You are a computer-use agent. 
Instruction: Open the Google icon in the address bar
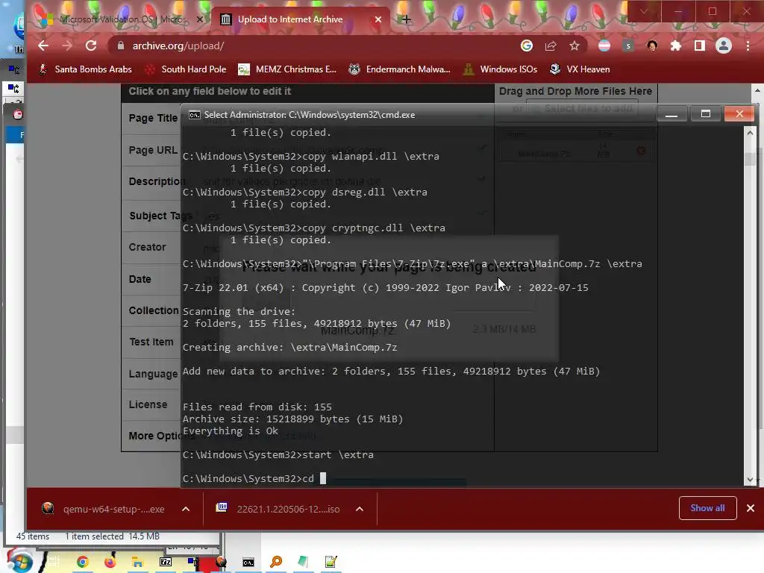tap(527, 46)
